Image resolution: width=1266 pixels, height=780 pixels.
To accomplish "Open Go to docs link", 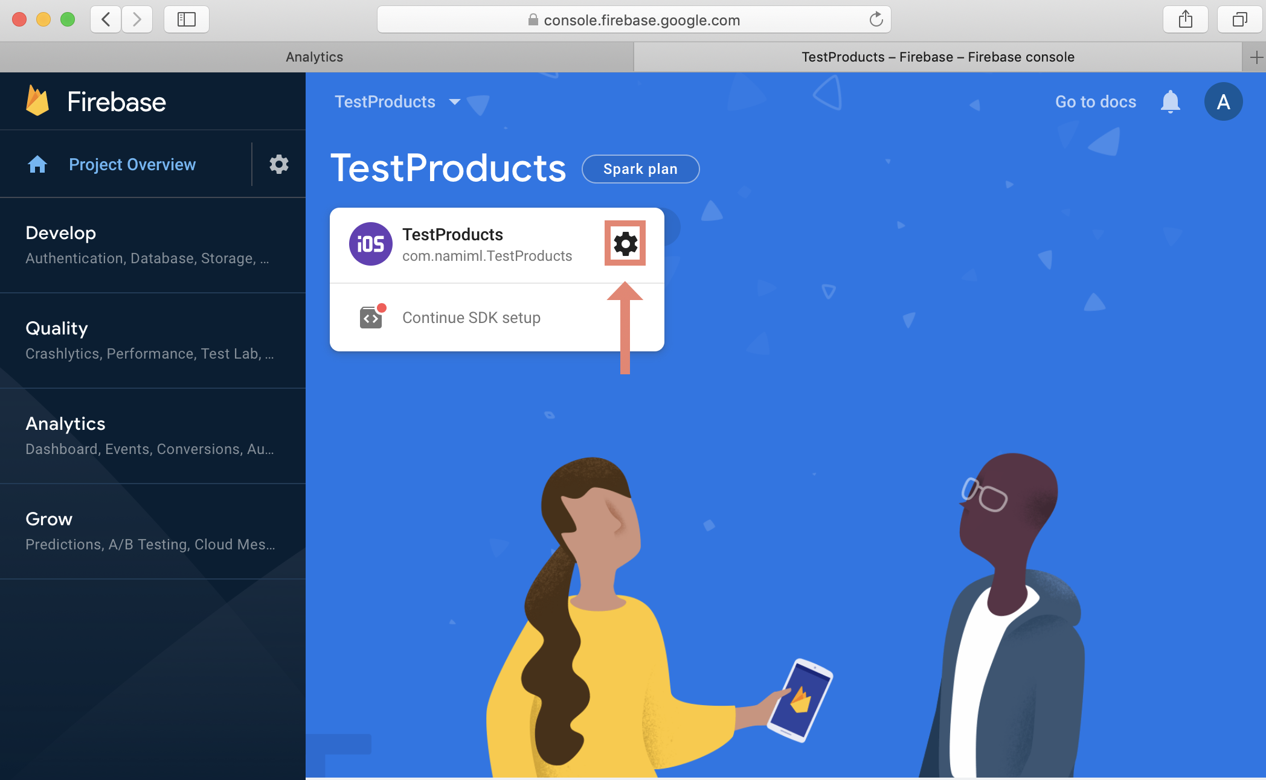I will tap(1095, 101).
